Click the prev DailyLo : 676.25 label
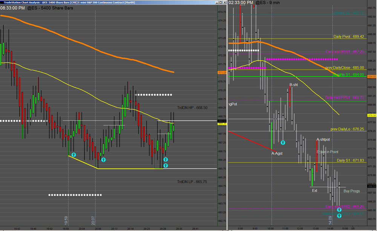Screen dimensions: 377x231 click(x=347, y=129)
